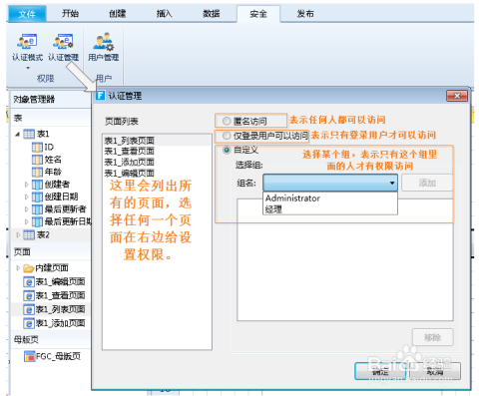Switch to the 开始 ribbon tab
479x396 pixels.
[70, 13]
